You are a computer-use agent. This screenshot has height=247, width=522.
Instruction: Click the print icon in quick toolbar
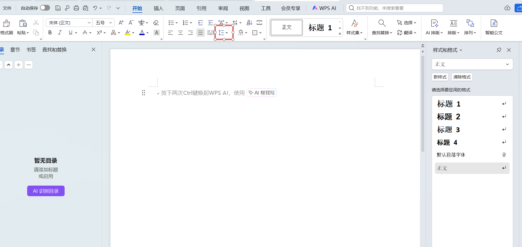(76, 8)
